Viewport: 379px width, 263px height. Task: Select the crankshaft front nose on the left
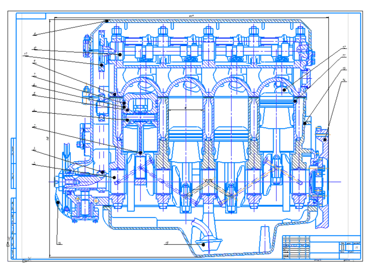click(57, 181)
